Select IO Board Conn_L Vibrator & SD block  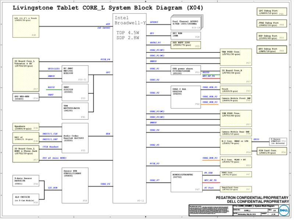[x=26, y=75]
